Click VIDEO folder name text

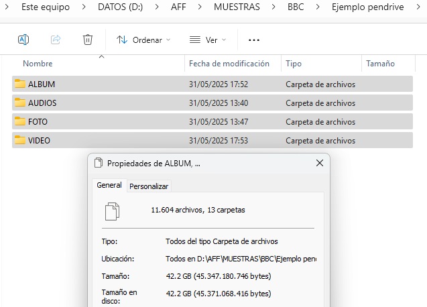coord(39,141)
